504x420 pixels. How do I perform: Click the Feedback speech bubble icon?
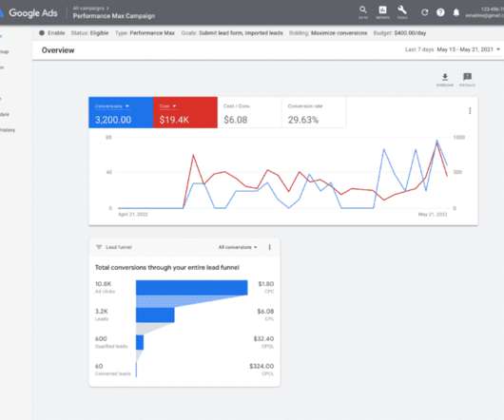[467, 77]
